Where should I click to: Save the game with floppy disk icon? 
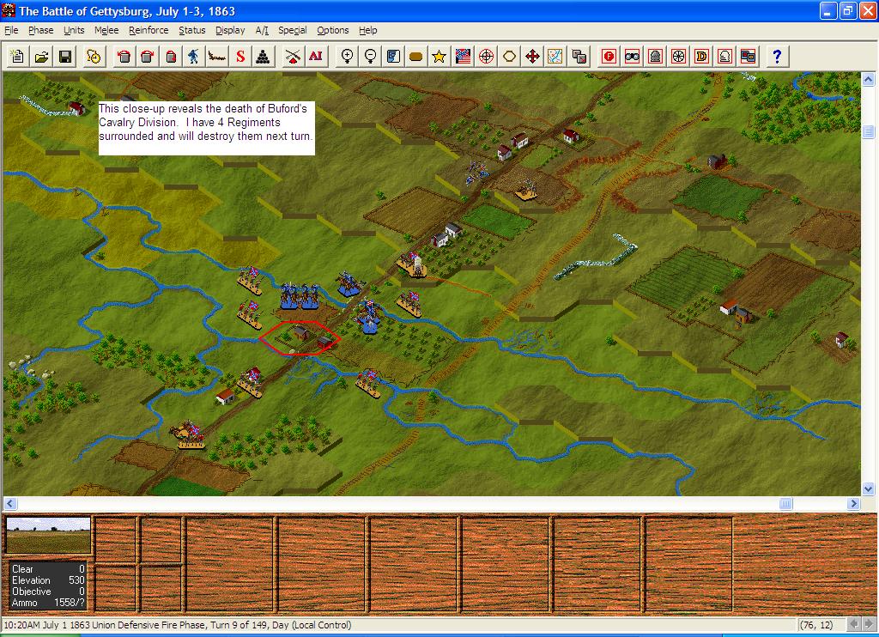pos(65,56)
